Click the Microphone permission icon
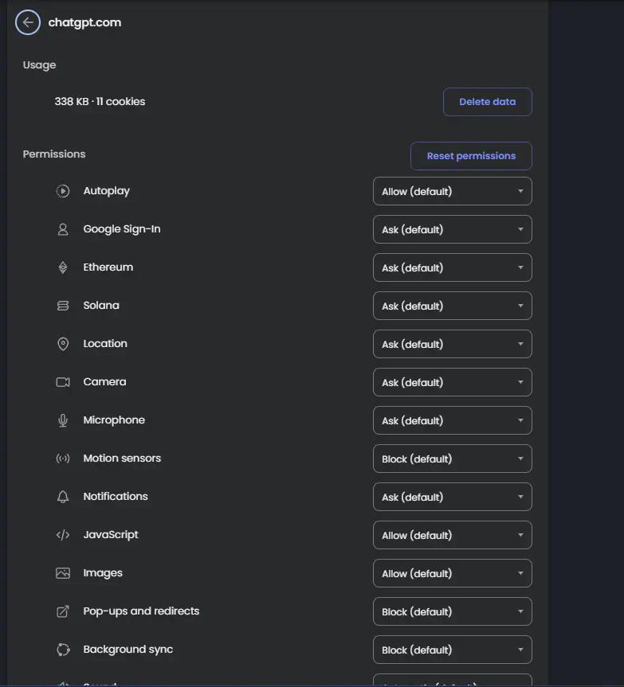Image resolution: width=624 pixels, height=687 pixels. [x=63, y=420]
